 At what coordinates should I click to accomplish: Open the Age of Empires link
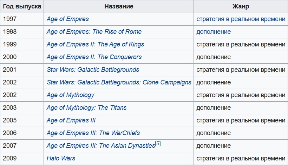click(67, 19)
